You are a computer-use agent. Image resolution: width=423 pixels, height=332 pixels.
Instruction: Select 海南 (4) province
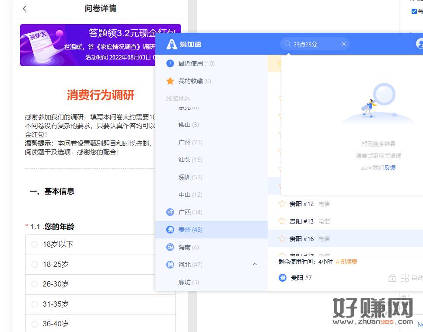[212, 247]
